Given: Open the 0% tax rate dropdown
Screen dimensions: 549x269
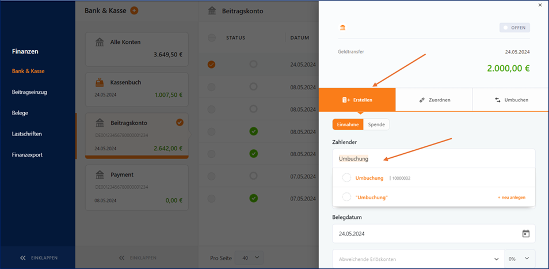Looking at the screenshot, I should click(520, 259).
